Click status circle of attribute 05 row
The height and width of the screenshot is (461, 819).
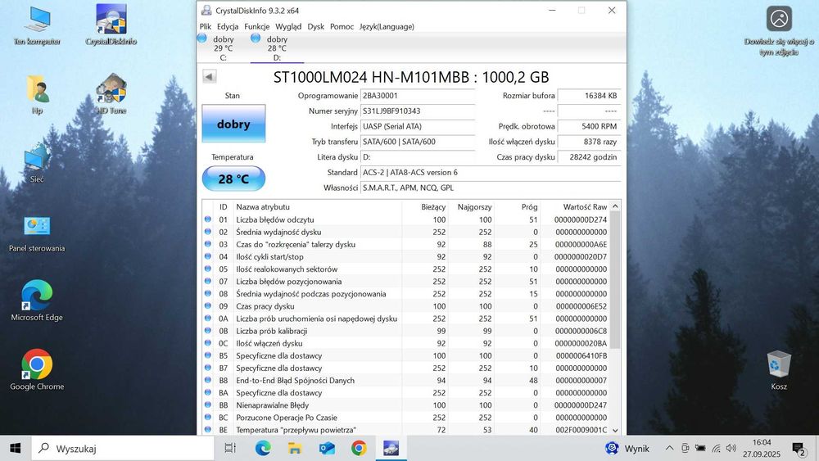[208, 269]
